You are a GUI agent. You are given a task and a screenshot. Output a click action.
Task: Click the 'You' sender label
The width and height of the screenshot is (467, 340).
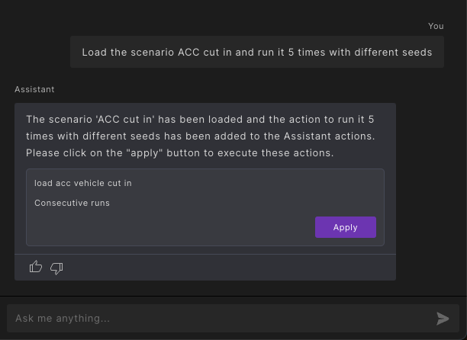(x=436, y=26)
